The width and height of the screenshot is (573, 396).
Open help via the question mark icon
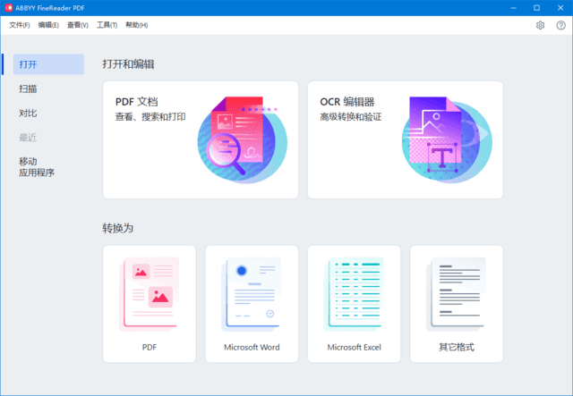click(x=560, y=25)
